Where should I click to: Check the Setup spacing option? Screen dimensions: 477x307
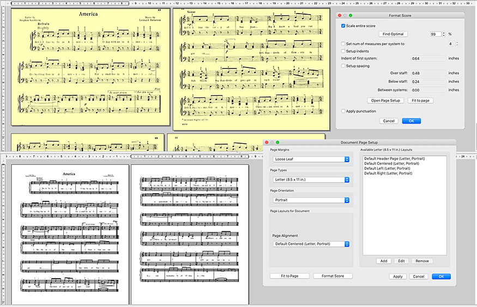coord(343,65)
